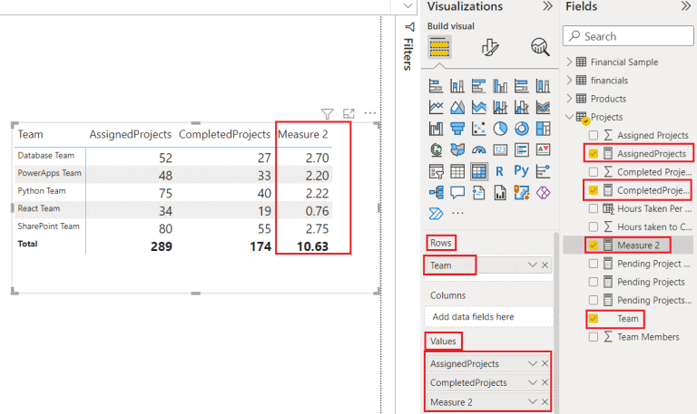Select the area chart visual
Viewport: 697px width, 414px height.
pyautogui.click(x=457, y=107)
